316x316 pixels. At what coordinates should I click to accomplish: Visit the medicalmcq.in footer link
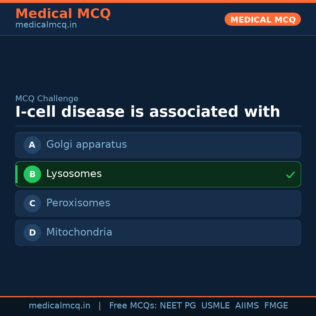pos(59,305)
